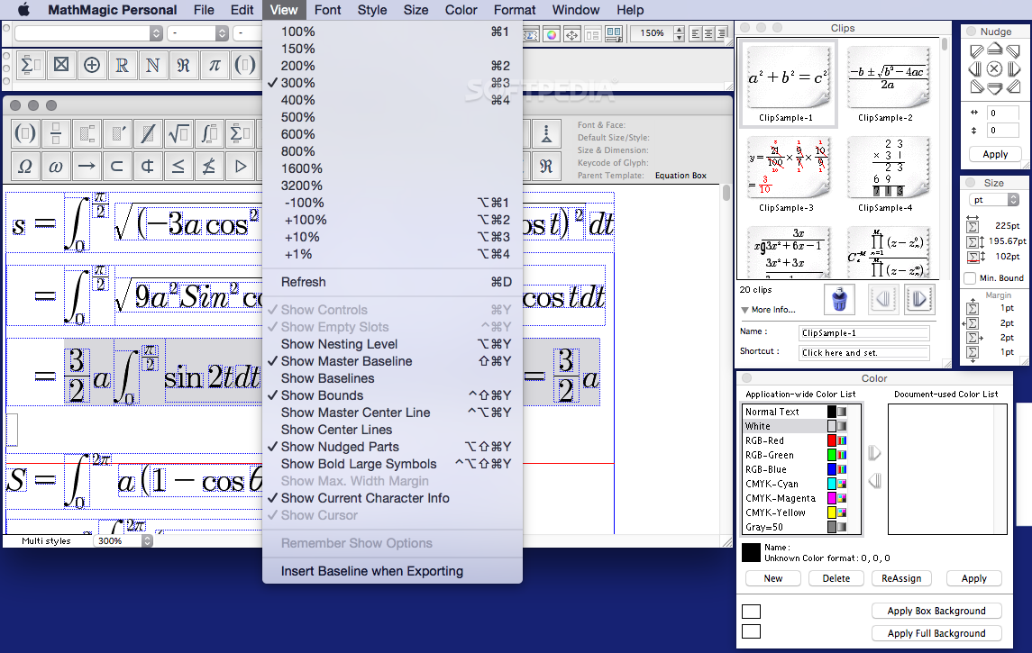1032x653 pixels.
Task: Click Apply in Nudge panel
Action: point(995,154)
